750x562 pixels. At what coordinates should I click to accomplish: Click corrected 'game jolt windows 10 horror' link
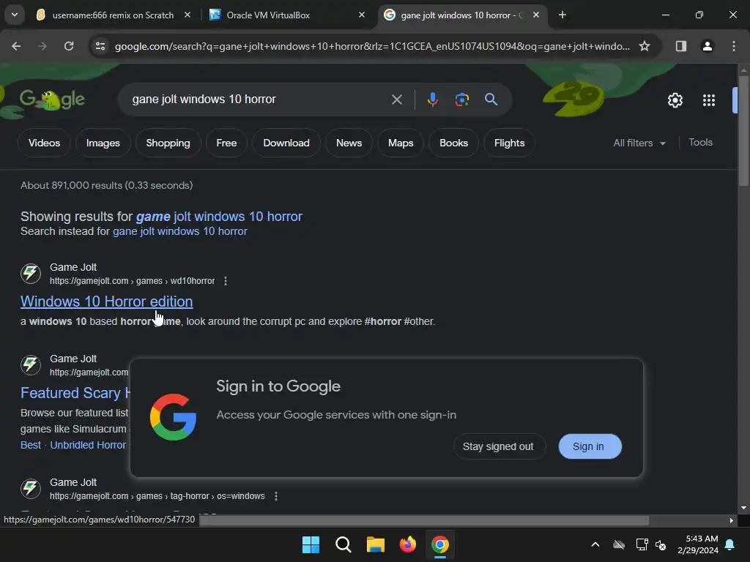219,217
